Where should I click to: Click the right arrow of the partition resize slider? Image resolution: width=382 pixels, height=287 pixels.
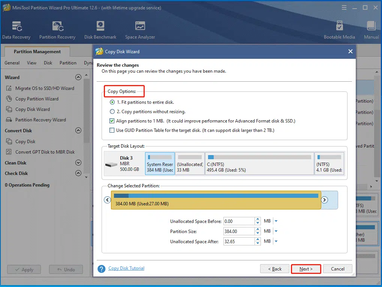coord(324,200)
